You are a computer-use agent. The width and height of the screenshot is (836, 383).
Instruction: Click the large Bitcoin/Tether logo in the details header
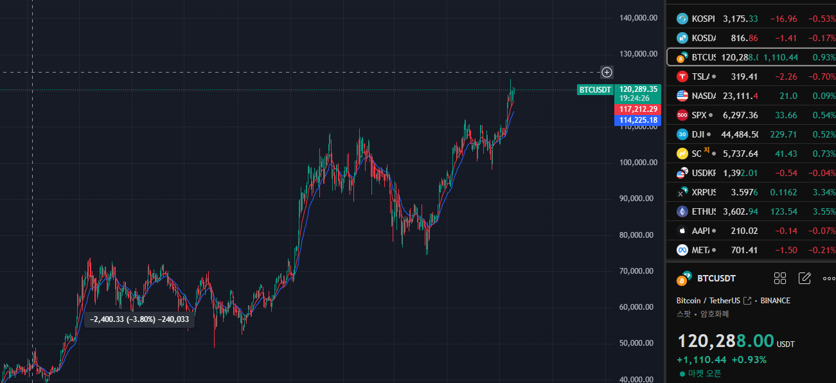coord(684,280)
